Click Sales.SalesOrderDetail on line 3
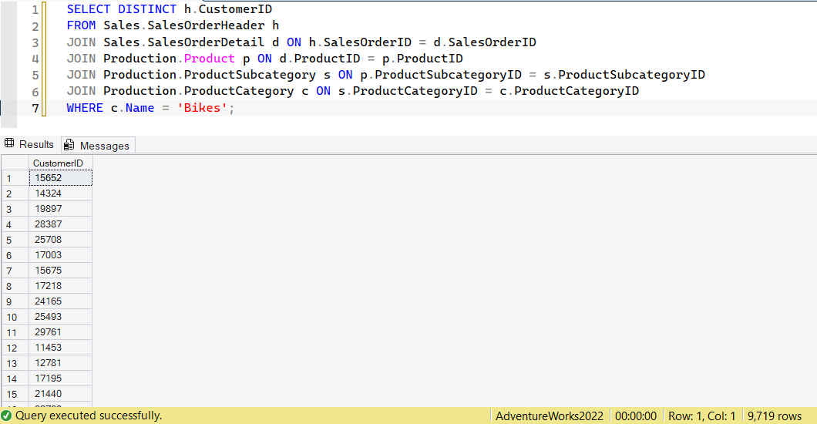The image size is (817, 424). point(184,42)
